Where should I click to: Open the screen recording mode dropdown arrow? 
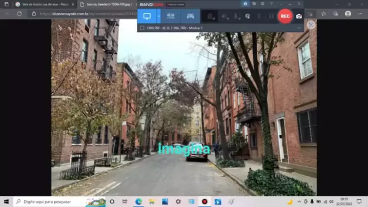(x=158, y=16)
